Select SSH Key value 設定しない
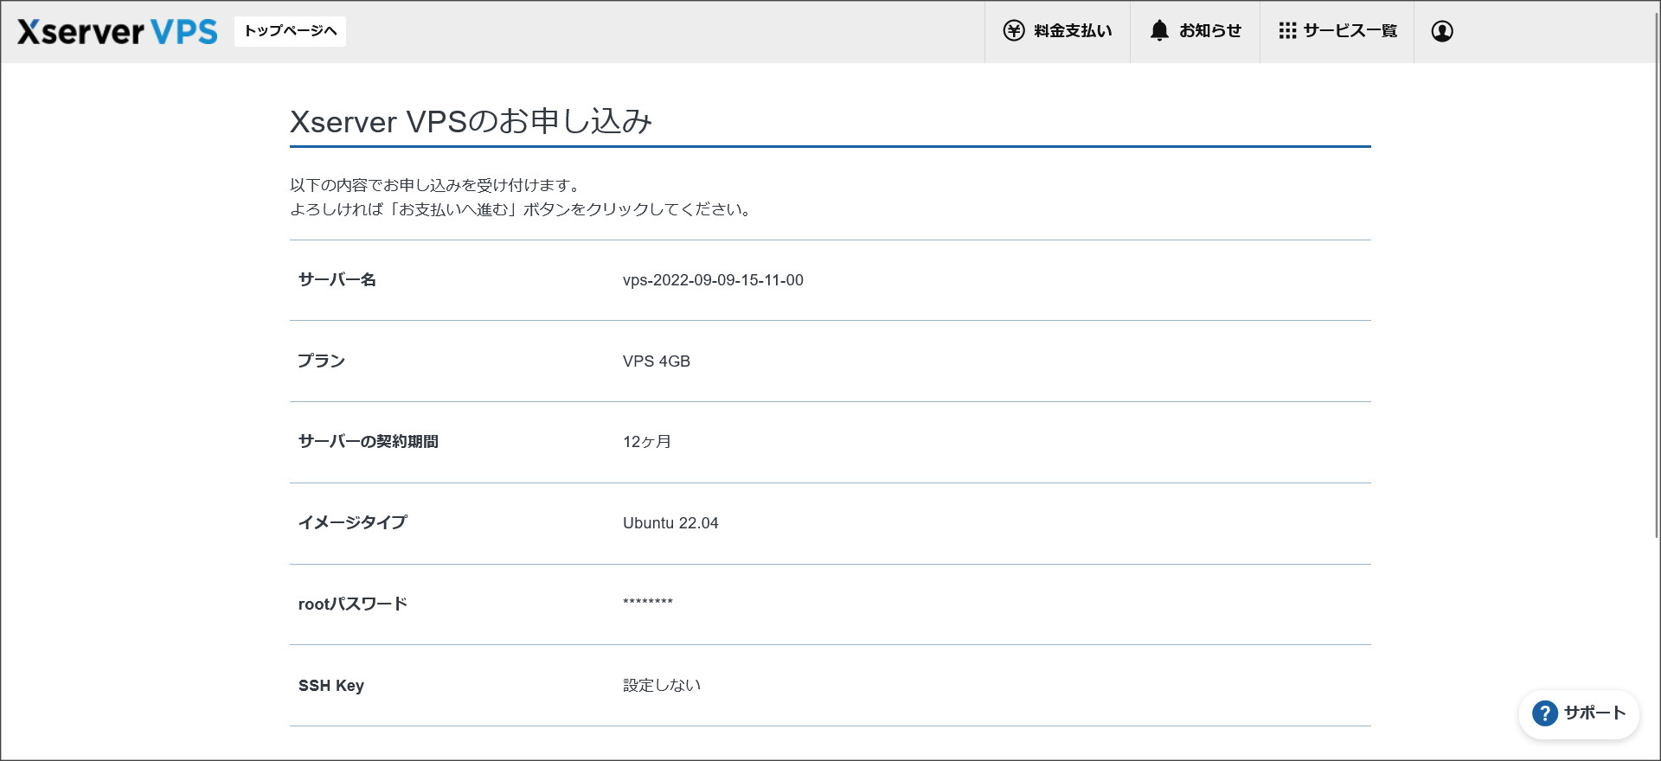The image size is (1661, 761). pos(662,685)
